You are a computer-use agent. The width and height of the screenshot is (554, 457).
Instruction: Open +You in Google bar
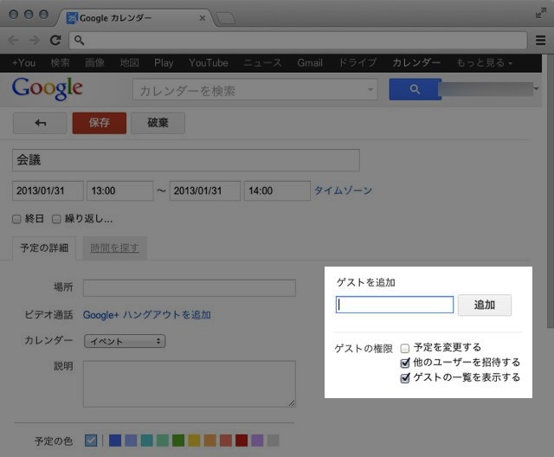point(23,63)
